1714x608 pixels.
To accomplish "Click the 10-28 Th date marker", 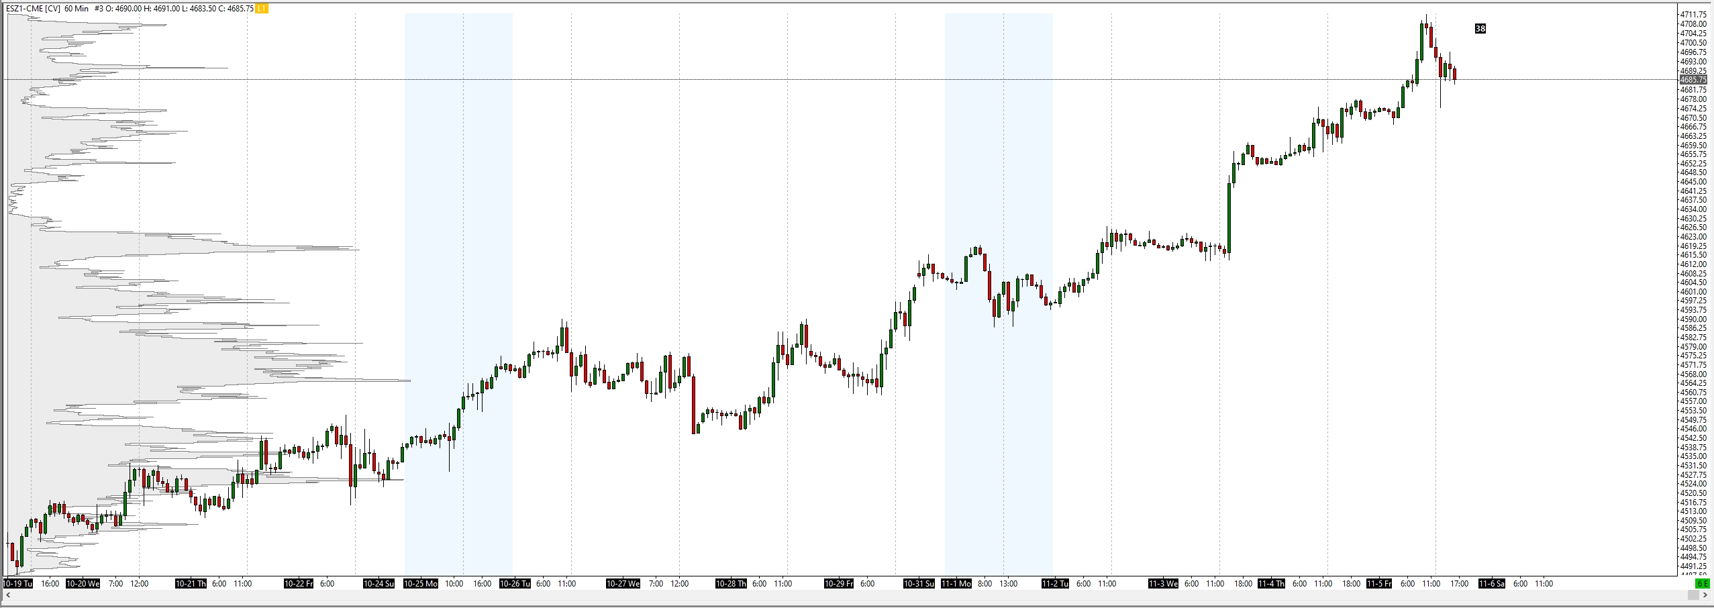I will [x=731, y=584].
